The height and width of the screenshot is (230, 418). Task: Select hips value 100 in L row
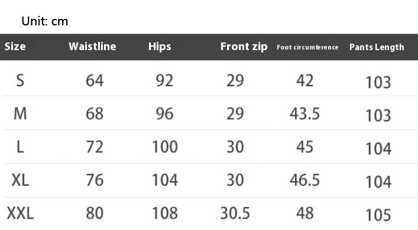165,147
